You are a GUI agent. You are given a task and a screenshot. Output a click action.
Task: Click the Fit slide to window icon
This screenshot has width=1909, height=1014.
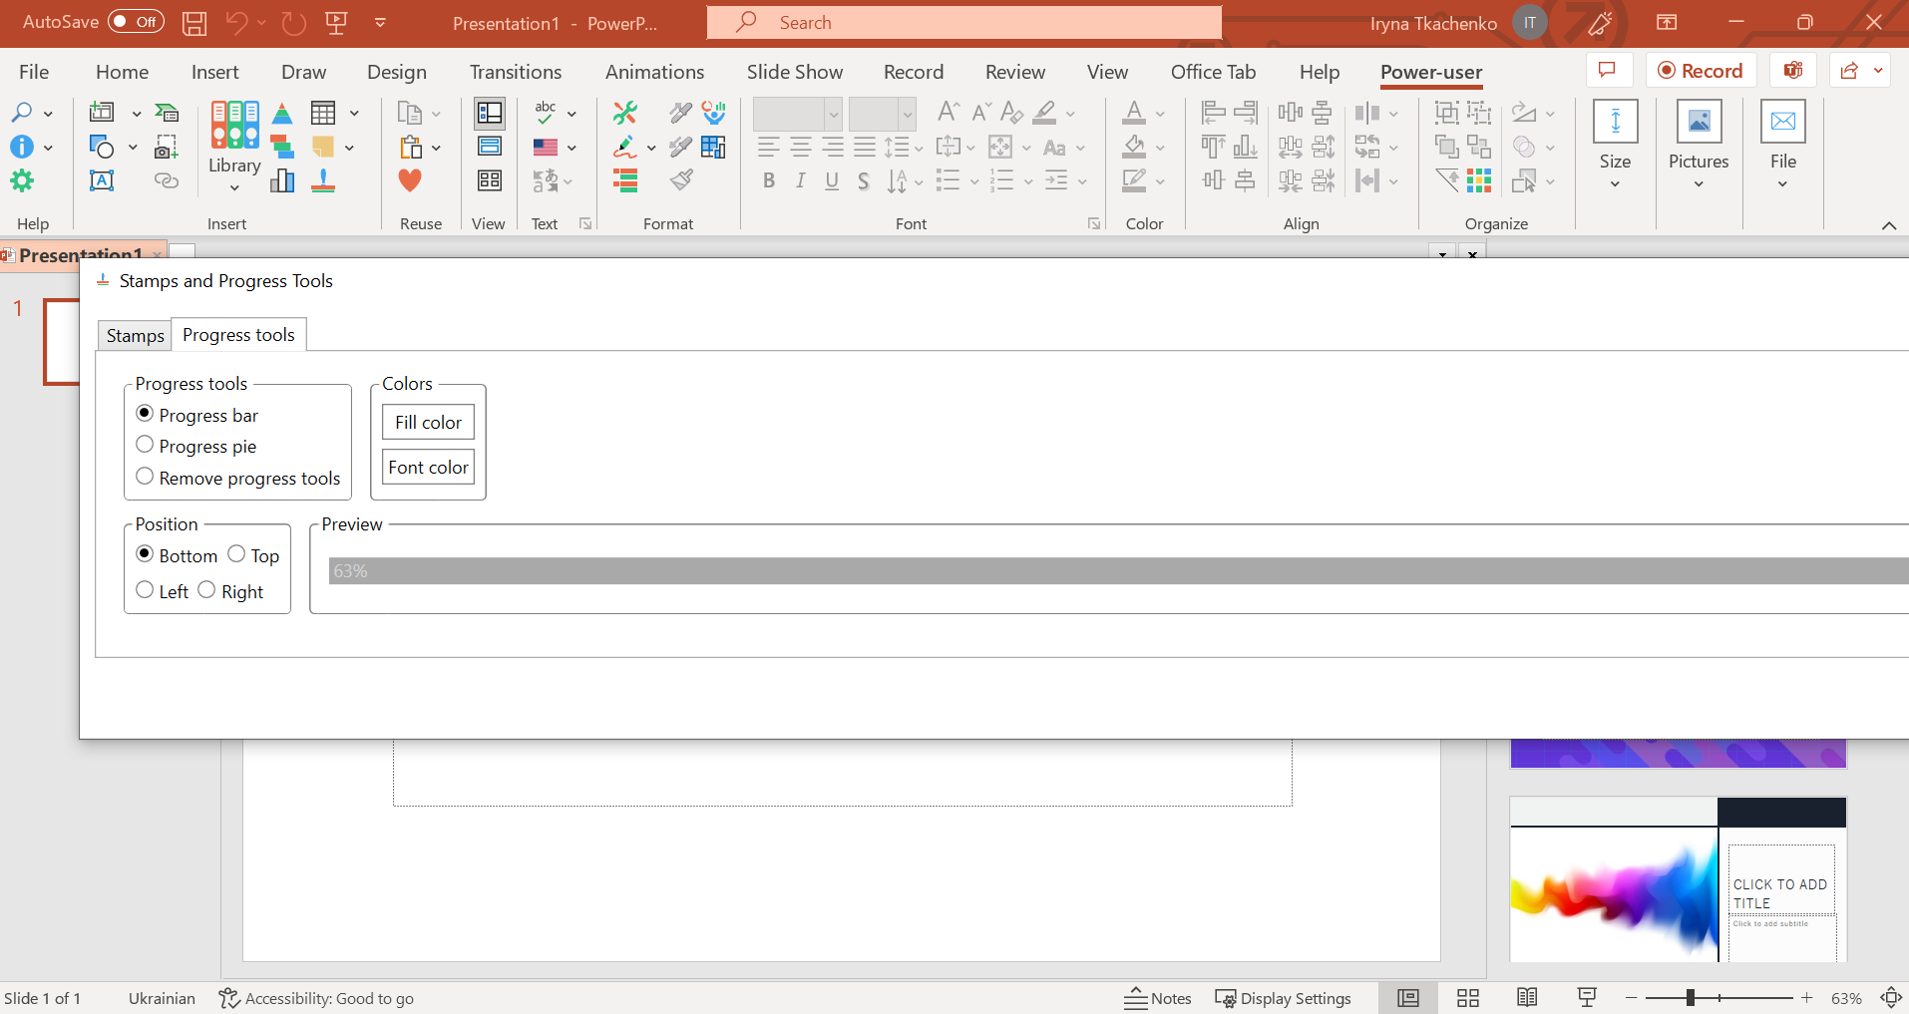click(x=1890, y=998)
